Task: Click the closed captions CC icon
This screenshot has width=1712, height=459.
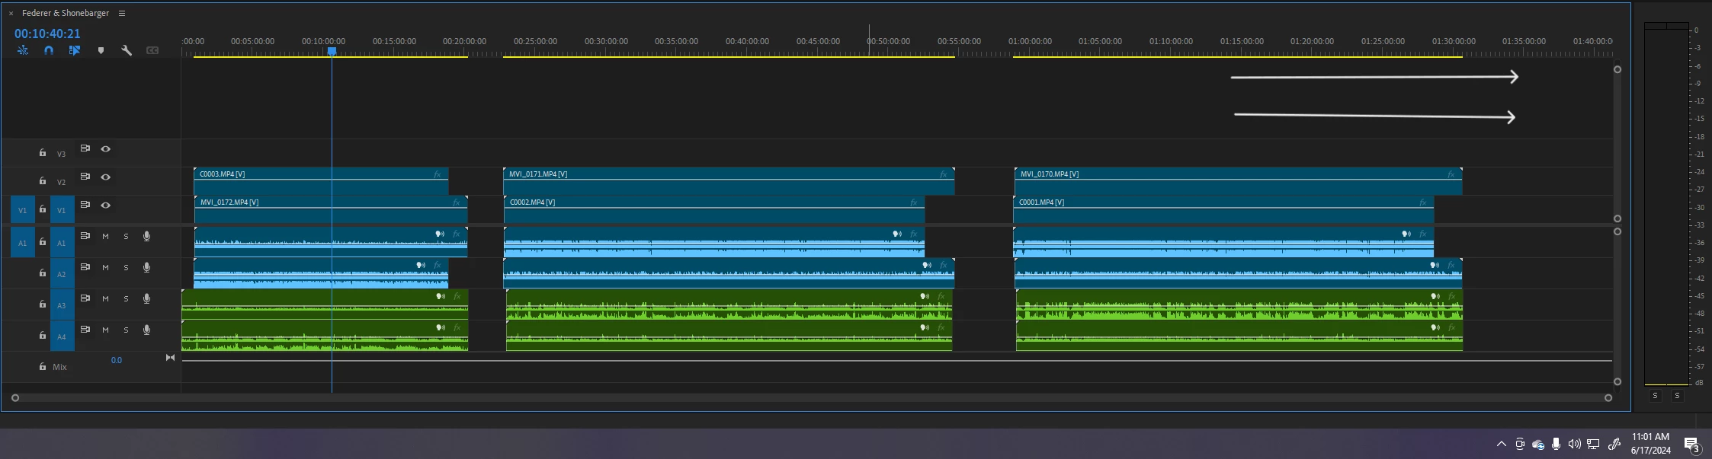Action: (x=152, y=50)
